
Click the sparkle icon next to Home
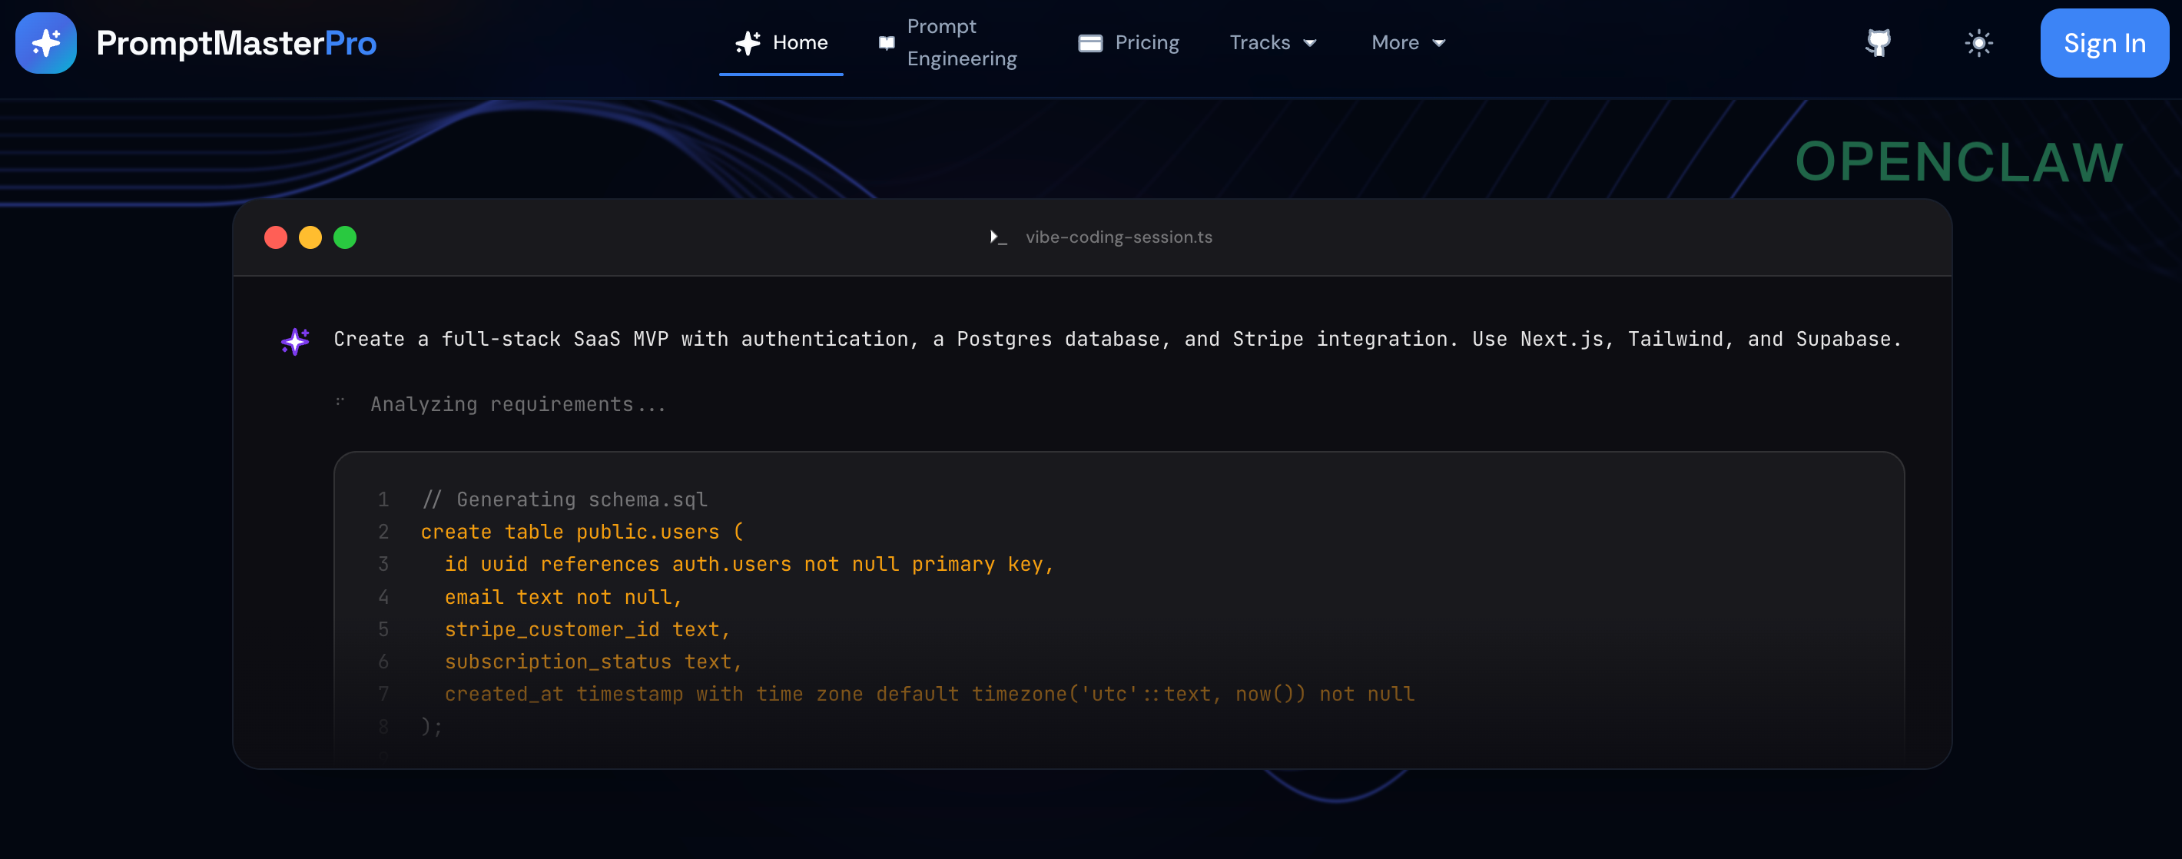pos(747,43)
